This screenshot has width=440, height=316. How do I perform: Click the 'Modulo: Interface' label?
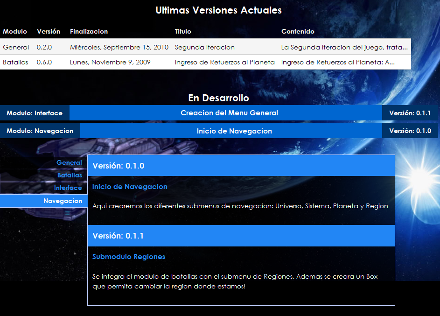(35, 113)
